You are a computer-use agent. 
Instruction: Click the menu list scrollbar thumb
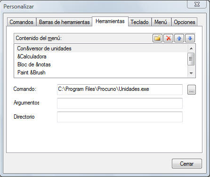pos(191,59)
